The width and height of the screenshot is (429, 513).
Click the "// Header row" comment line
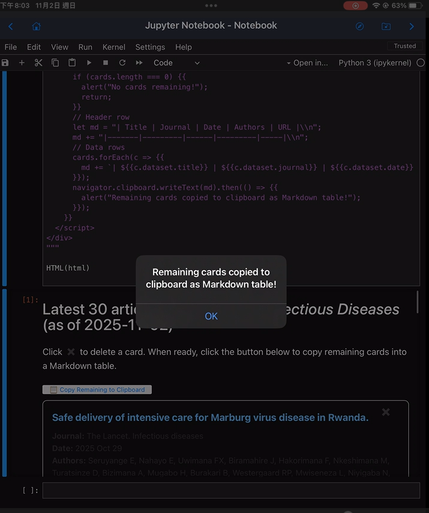pos(101,117)
